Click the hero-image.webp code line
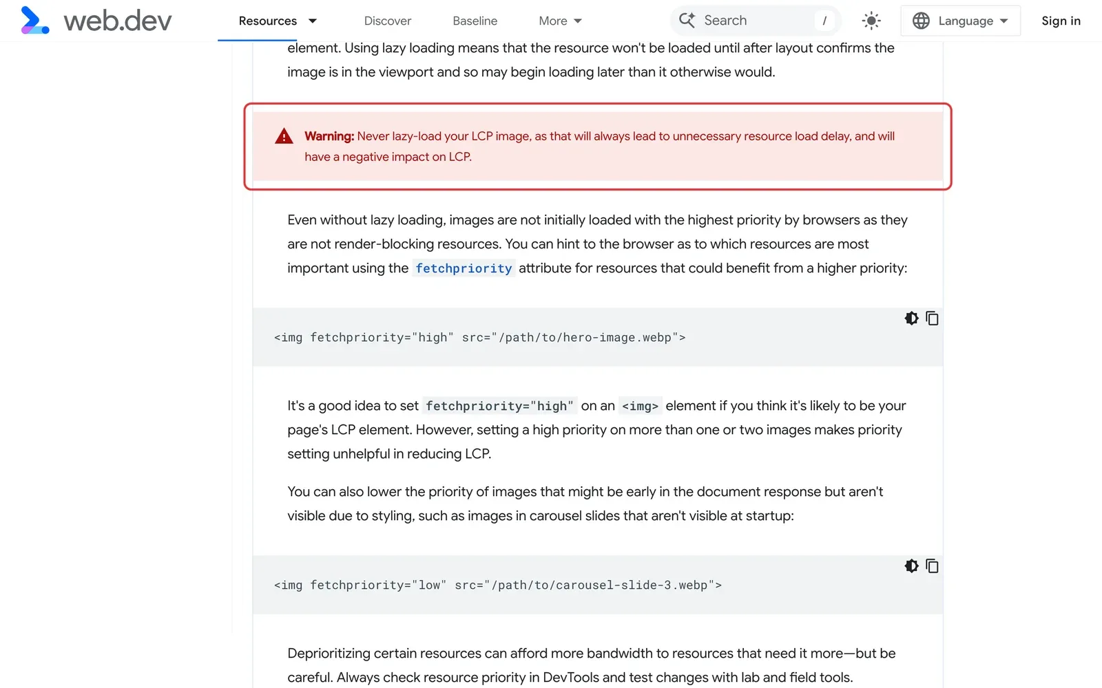Screen dimensions: 1102x688 [480, 337]
